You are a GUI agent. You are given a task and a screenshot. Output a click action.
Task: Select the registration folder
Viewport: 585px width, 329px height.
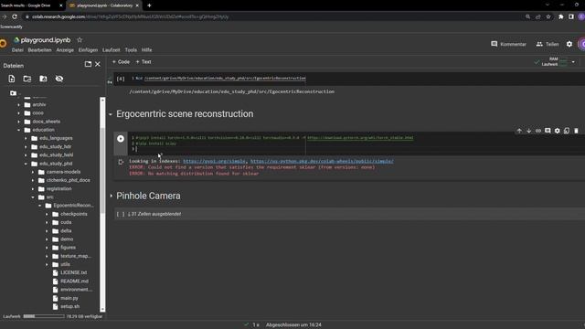(x=58, y=189)
